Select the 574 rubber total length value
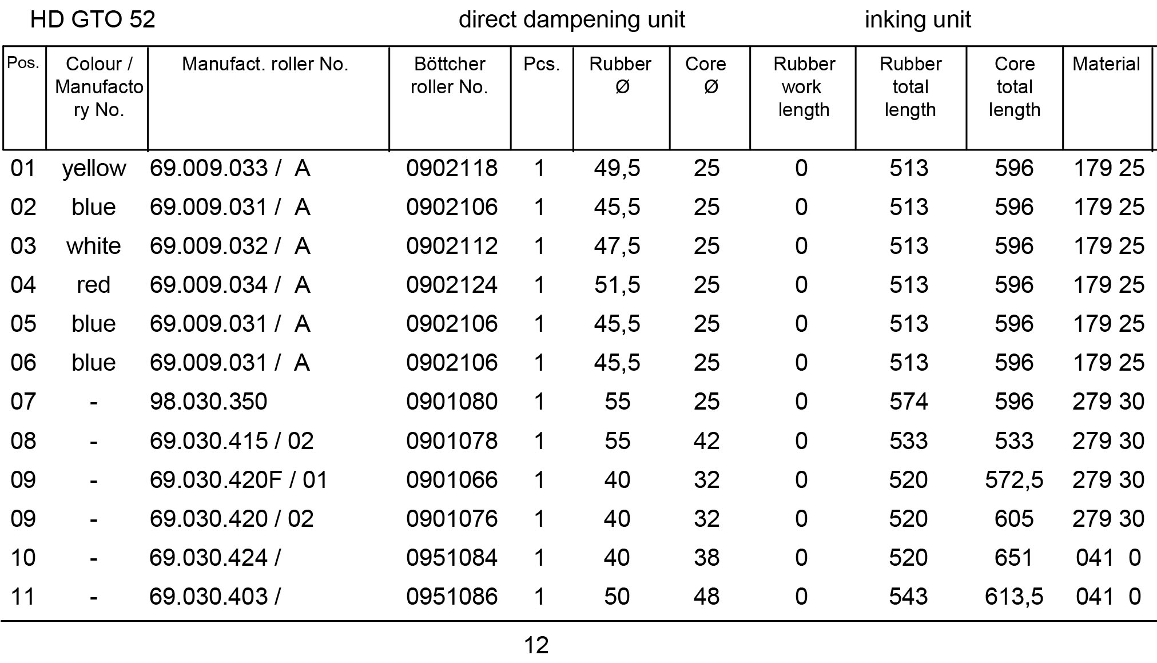Viewport: 1157px width, 663px height. (908, 402)
